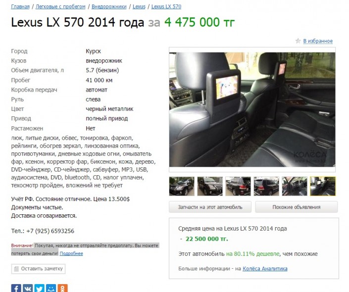The height and width of the screenshot is (292, 349).
Task: Share listing on Facebook icon
Action: 16,288
